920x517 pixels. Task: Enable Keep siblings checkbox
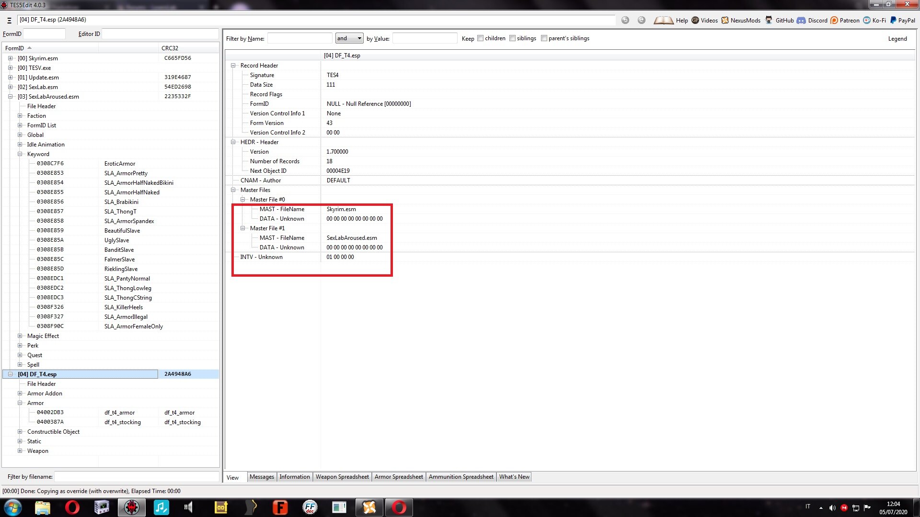(x=512, y=38)
